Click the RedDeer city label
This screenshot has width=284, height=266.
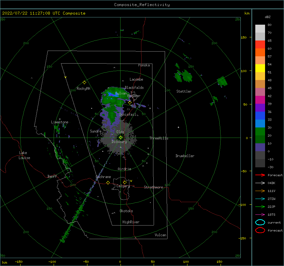coord(134,96)
